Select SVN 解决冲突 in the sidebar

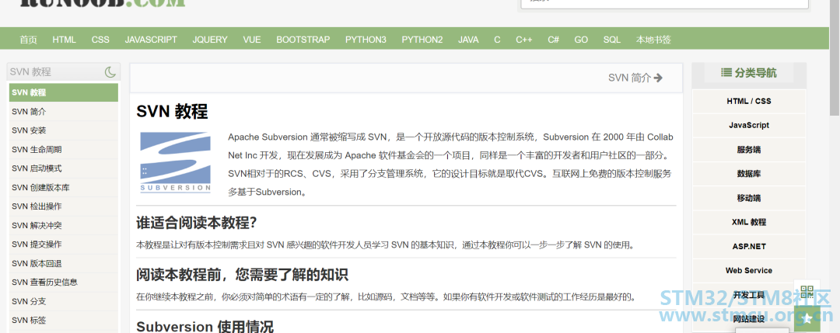pyautogui.click(x=64, y=226)
